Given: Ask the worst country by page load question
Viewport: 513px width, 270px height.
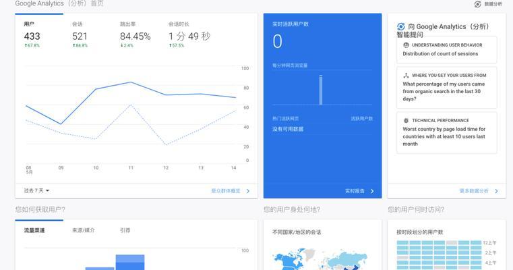Looking at the screenshot, I should (444, 136).
